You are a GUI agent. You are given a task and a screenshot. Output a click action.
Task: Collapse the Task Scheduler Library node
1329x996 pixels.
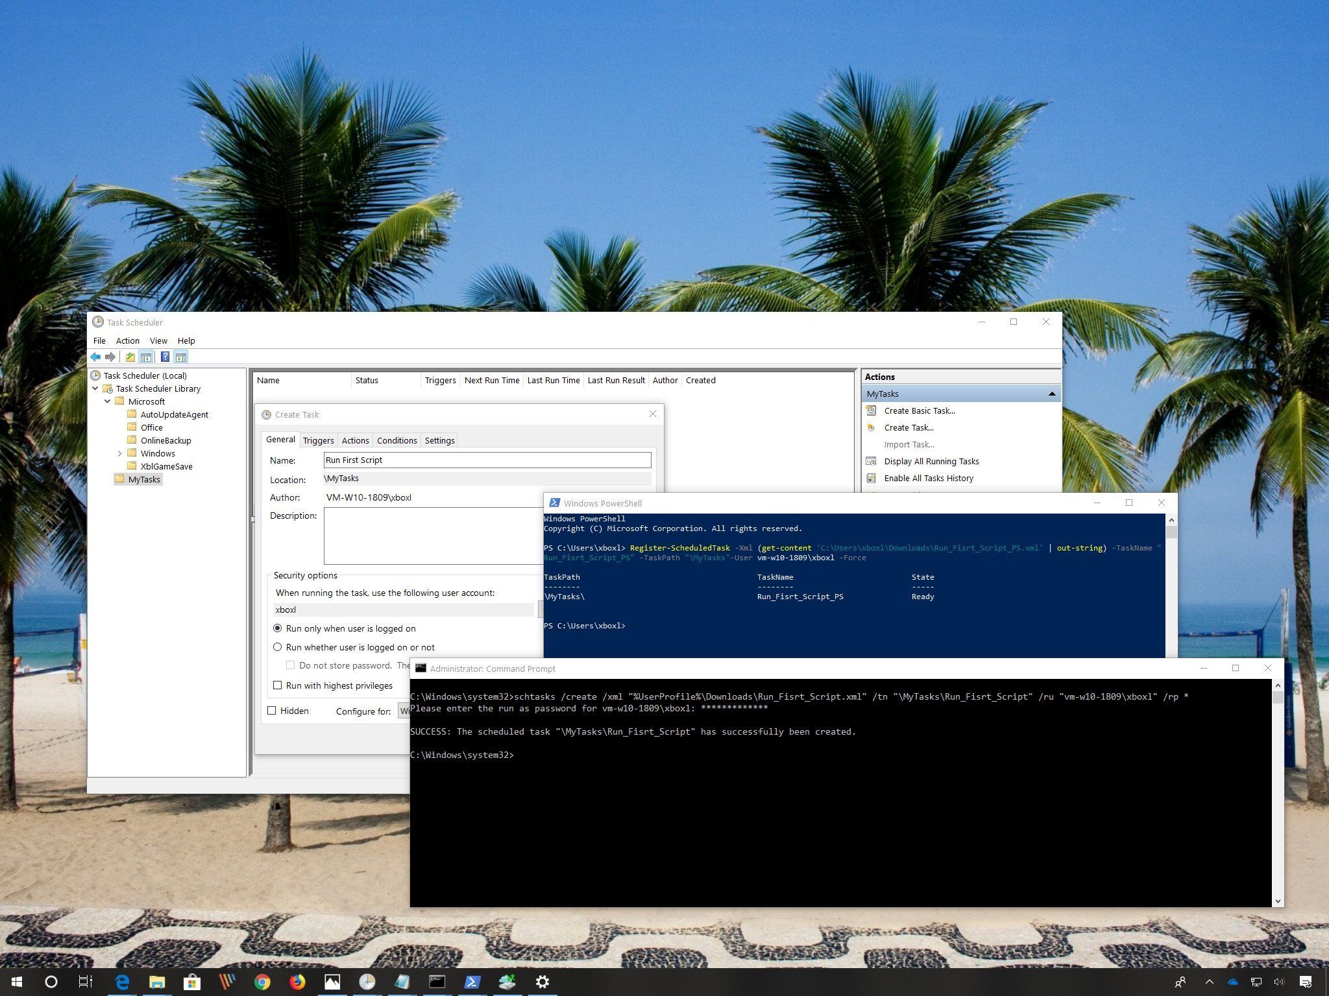click(x=95, y=388)
